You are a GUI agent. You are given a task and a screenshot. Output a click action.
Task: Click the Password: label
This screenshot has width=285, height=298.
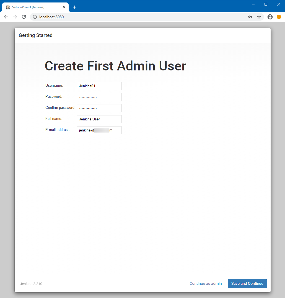click(54, 97)
